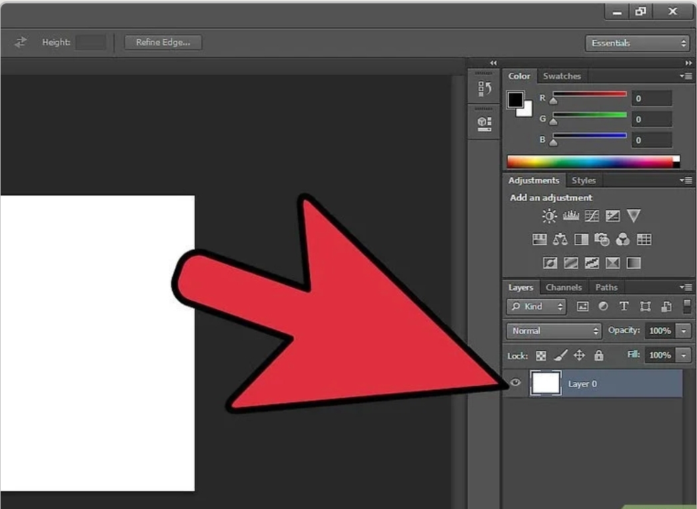Add a Hue/Saturation adjustment
This screenshot has width=697, height=509.
pos(539,240)
